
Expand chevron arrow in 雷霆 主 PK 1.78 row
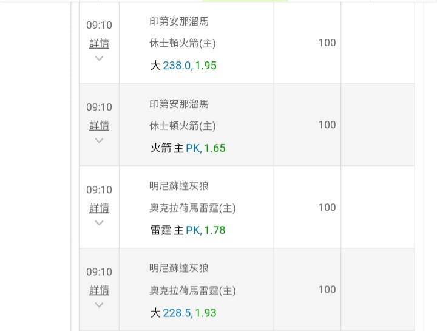(x=99, y=223)
